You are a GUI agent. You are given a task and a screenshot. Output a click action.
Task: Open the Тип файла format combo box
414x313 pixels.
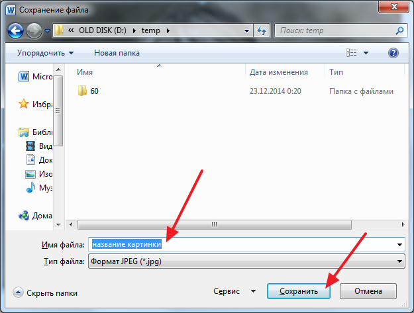click(246, 261)
